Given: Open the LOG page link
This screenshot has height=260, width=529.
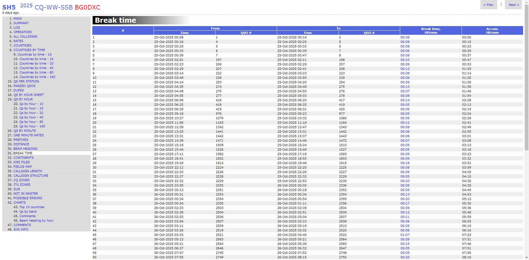Looking at the screenshot, I should click(17, 27).
